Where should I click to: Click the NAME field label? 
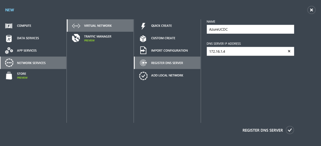211,22
